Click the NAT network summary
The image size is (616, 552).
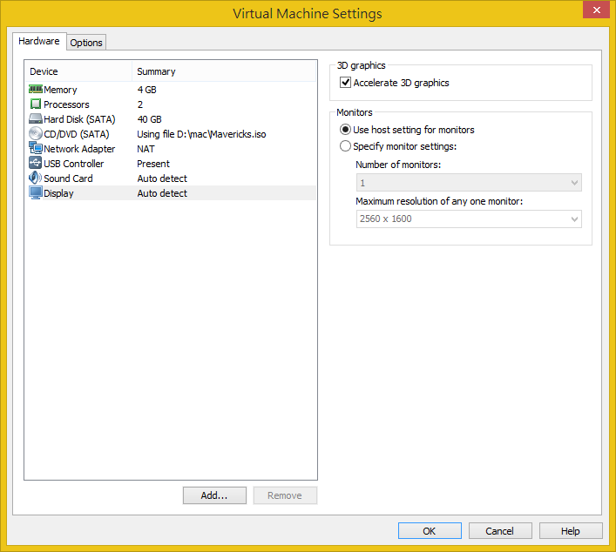coord(146,149)
